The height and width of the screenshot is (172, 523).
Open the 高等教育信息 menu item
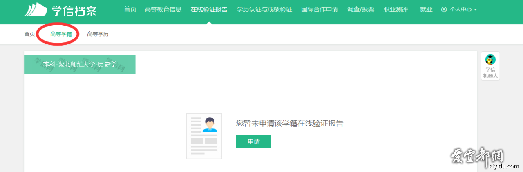(163, 9)
